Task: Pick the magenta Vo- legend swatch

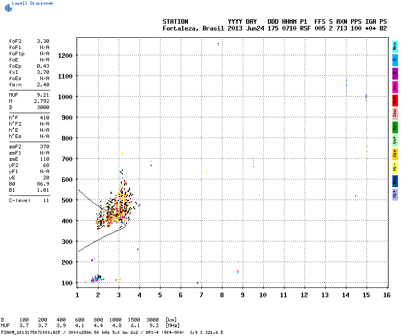Action: [x=395, y=87]
